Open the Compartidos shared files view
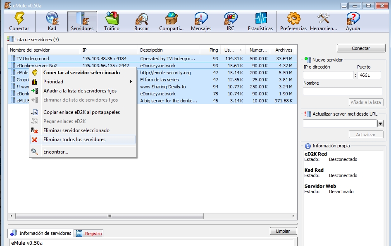The image size is (391, 246). tap(171, 21)
